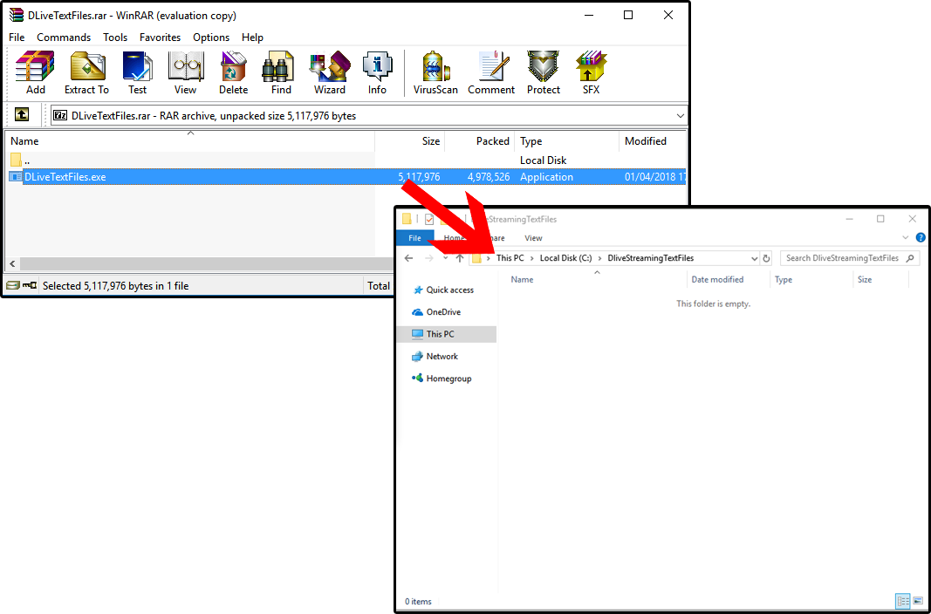Click the Extract To toolbar icon
The width and height of the screenshot is (931, 614).
point(86,72)
